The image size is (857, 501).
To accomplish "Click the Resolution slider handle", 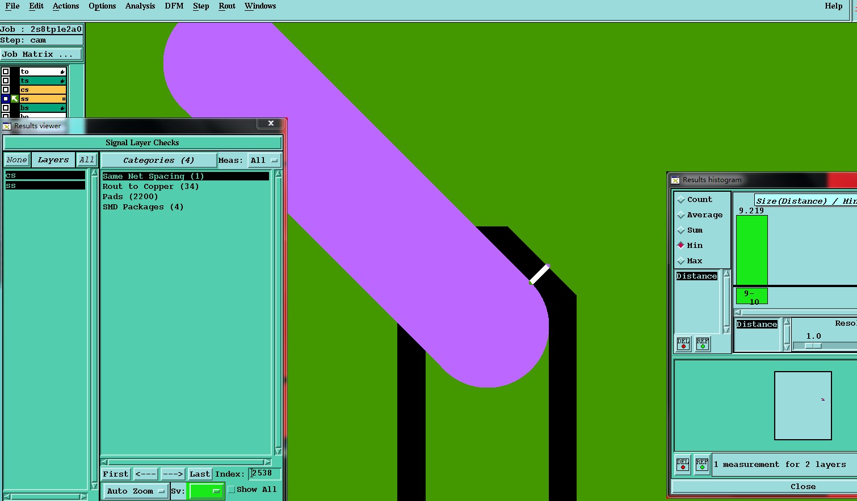I will (813, 346).
